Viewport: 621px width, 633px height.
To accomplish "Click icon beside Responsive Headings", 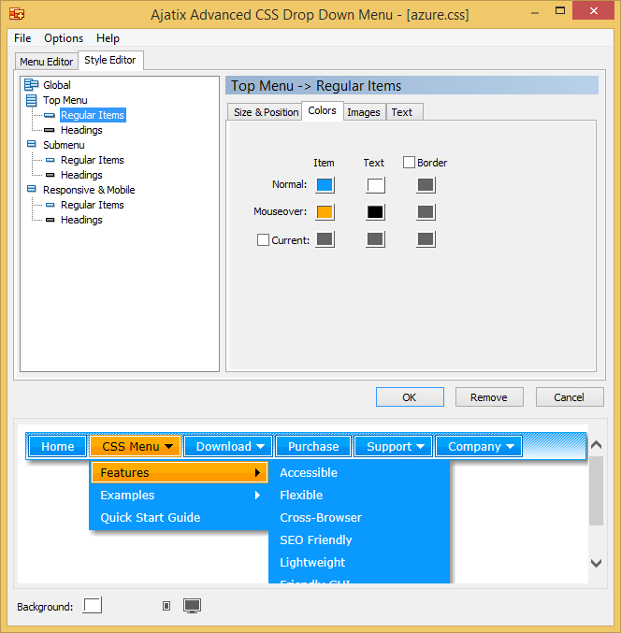I will click(51, 220).
